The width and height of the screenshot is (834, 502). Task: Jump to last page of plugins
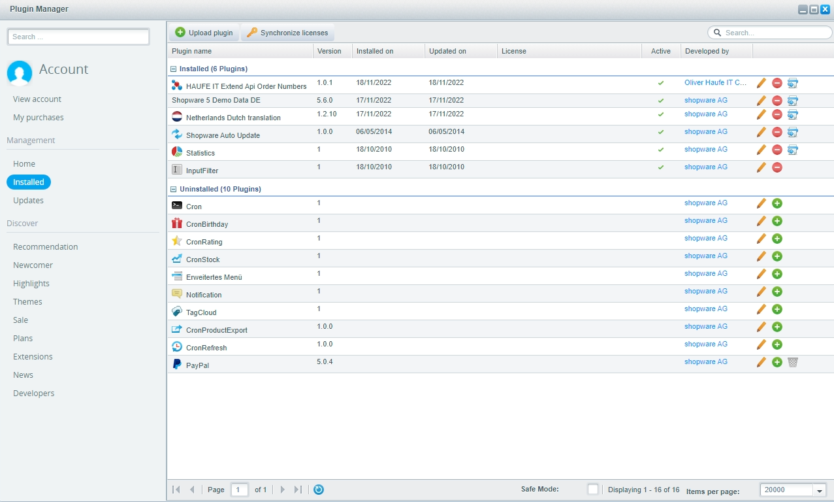298,490
